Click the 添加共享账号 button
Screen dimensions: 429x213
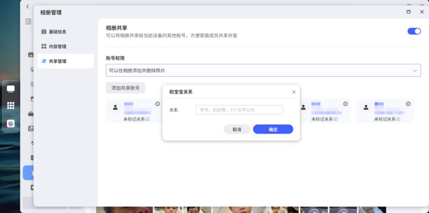pos(125,88)
